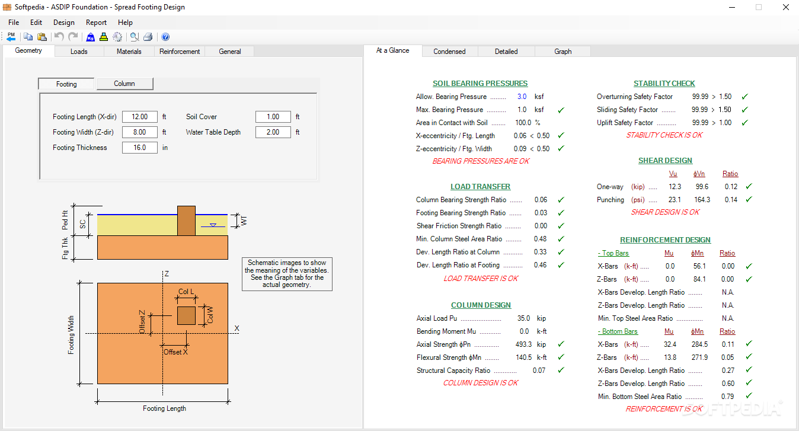The image size is (799, 431).
Task: Click the footing elevation schematic image
Action: pos(162,232)
